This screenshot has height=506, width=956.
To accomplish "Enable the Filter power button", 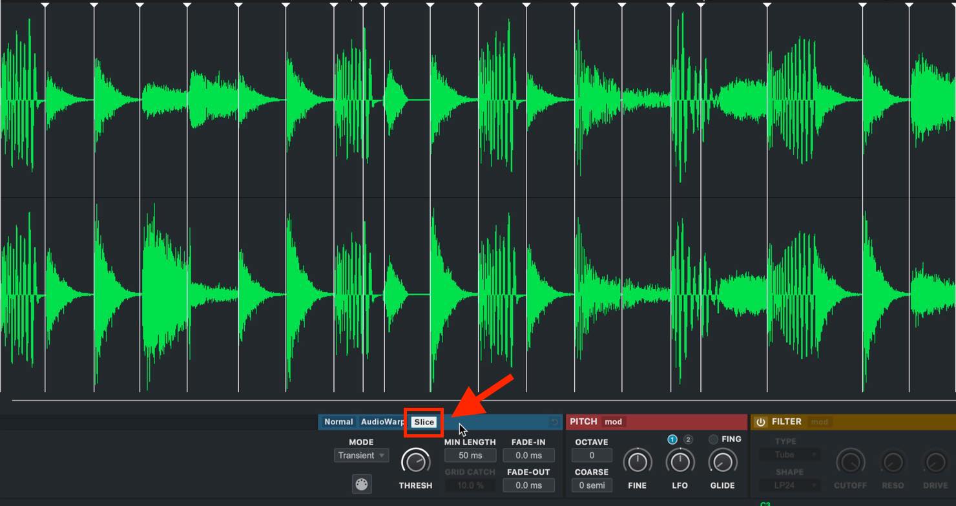I will coord(761,422).
